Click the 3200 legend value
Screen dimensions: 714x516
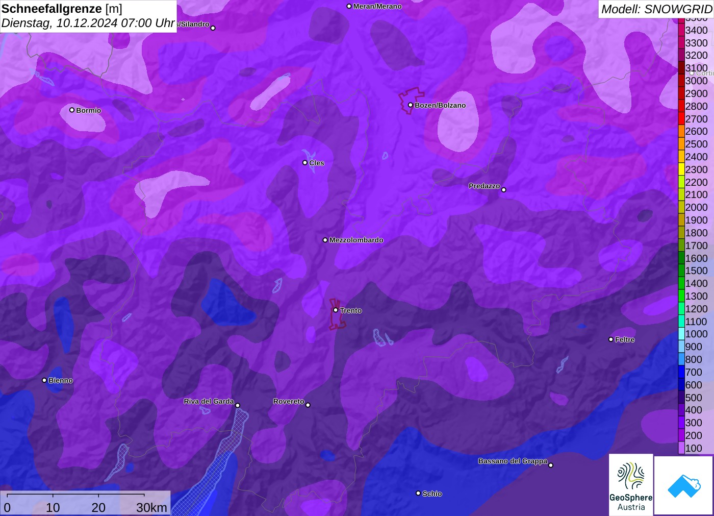tap(696, 55)
